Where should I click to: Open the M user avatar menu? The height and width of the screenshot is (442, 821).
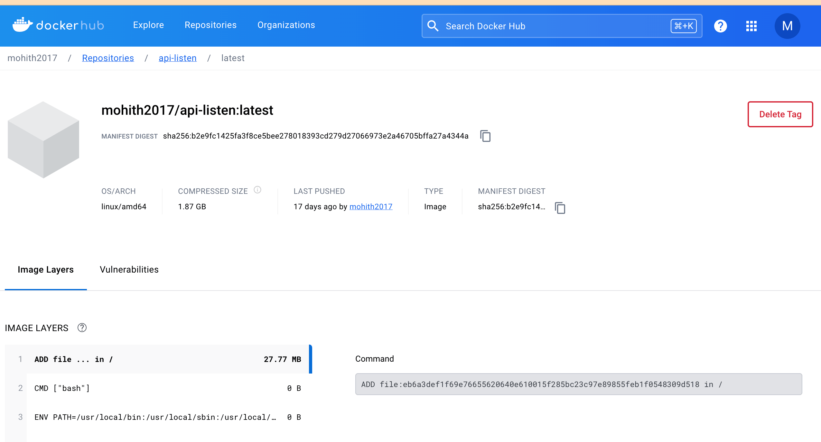(x=787, y=26)
